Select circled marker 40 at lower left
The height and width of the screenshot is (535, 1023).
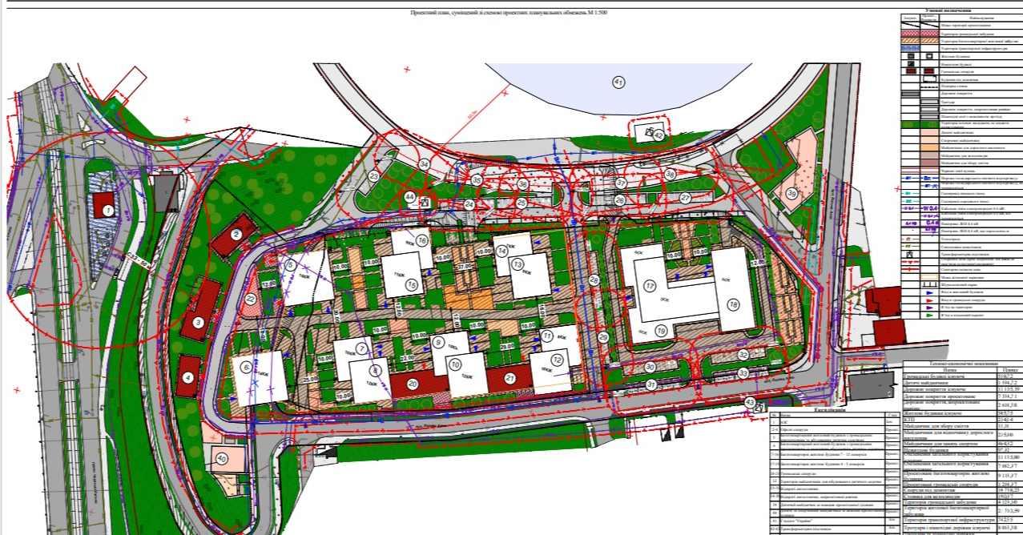[x=222, y=459]
